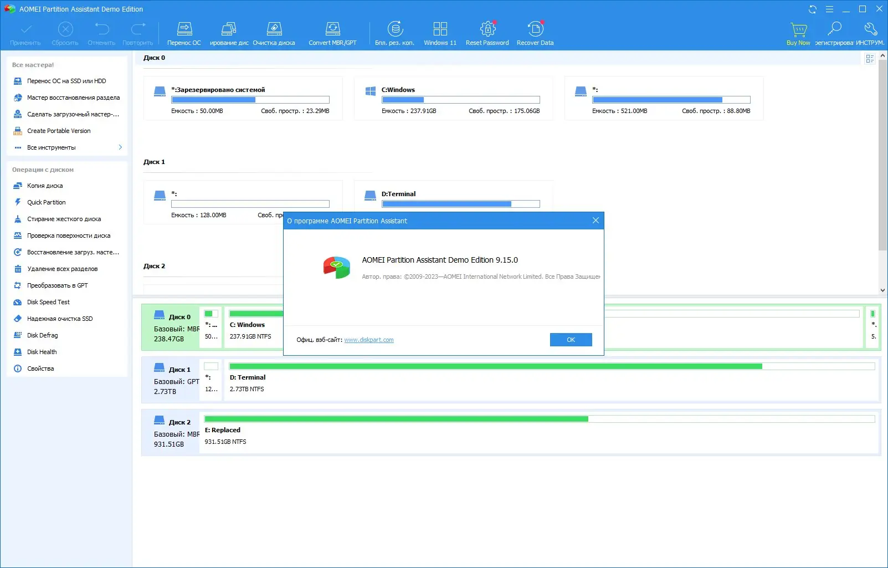Open the Очистка диска toolbar tool

click(x=274, y=33)
